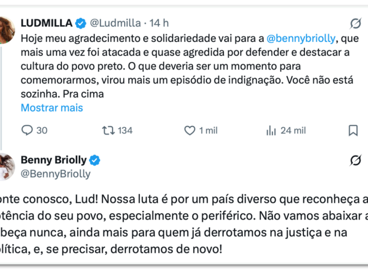Expand the tweet with "Mostrar mais"
The width and height of the screenshot is (368, 271).
[x=52, y=108]
